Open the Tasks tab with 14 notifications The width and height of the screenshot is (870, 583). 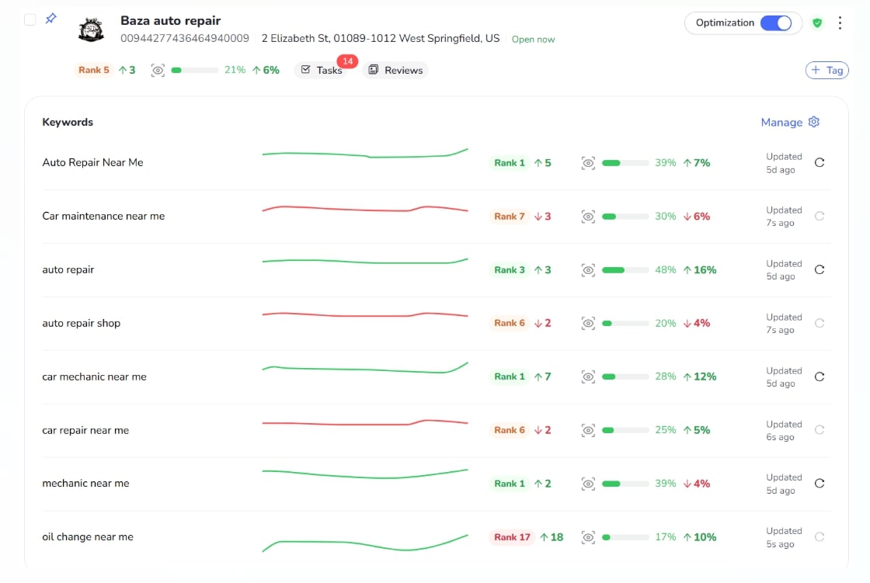tap(322, 71)
